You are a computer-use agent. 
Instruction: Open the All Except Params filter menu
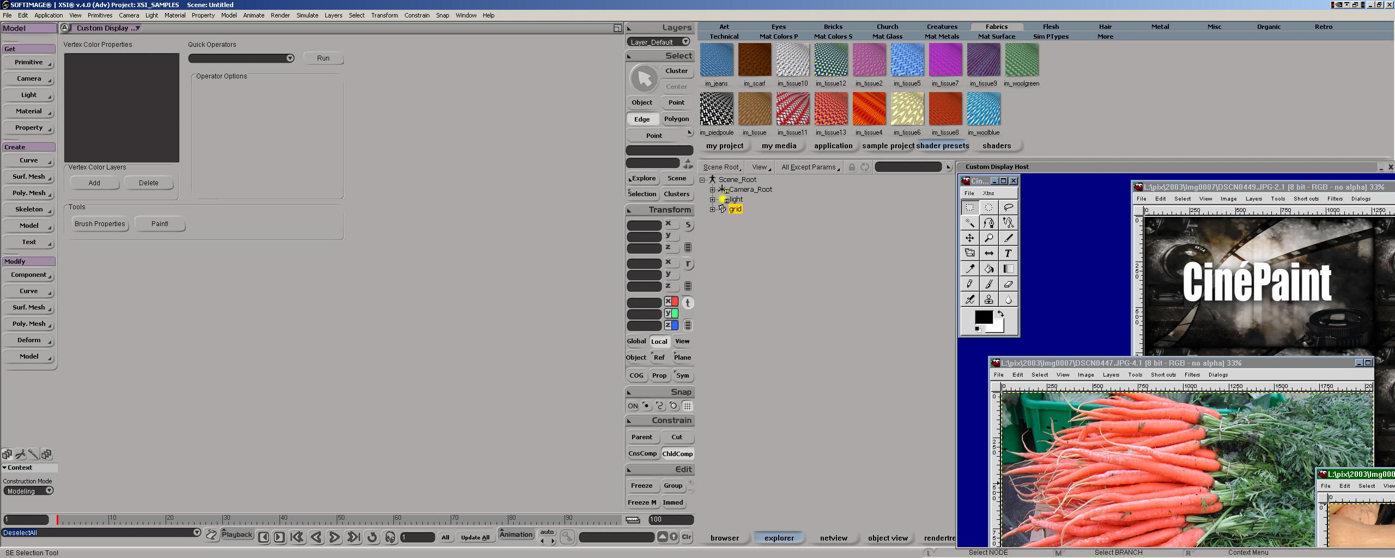pyautogui.click(x=810, y=167)
